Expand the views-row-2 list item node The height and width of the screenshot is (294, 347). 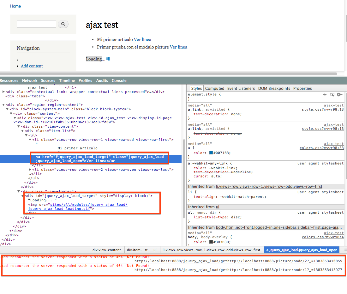point(30,170)
